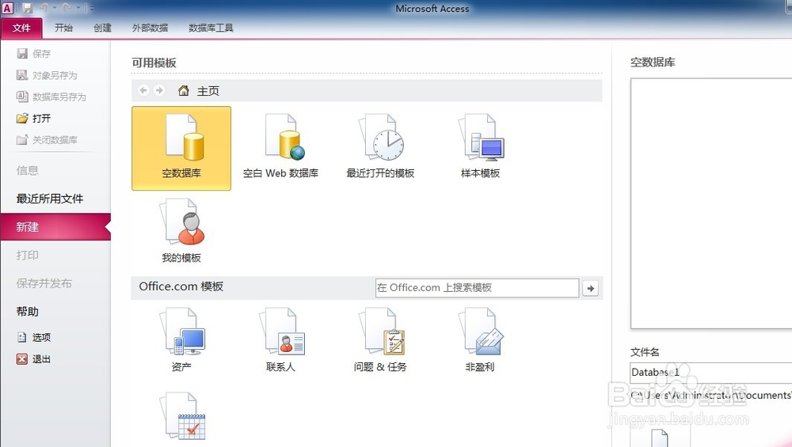This screenshot has height=447, width=792.
Task: Click the Office.com template search field
Action: 477,288
